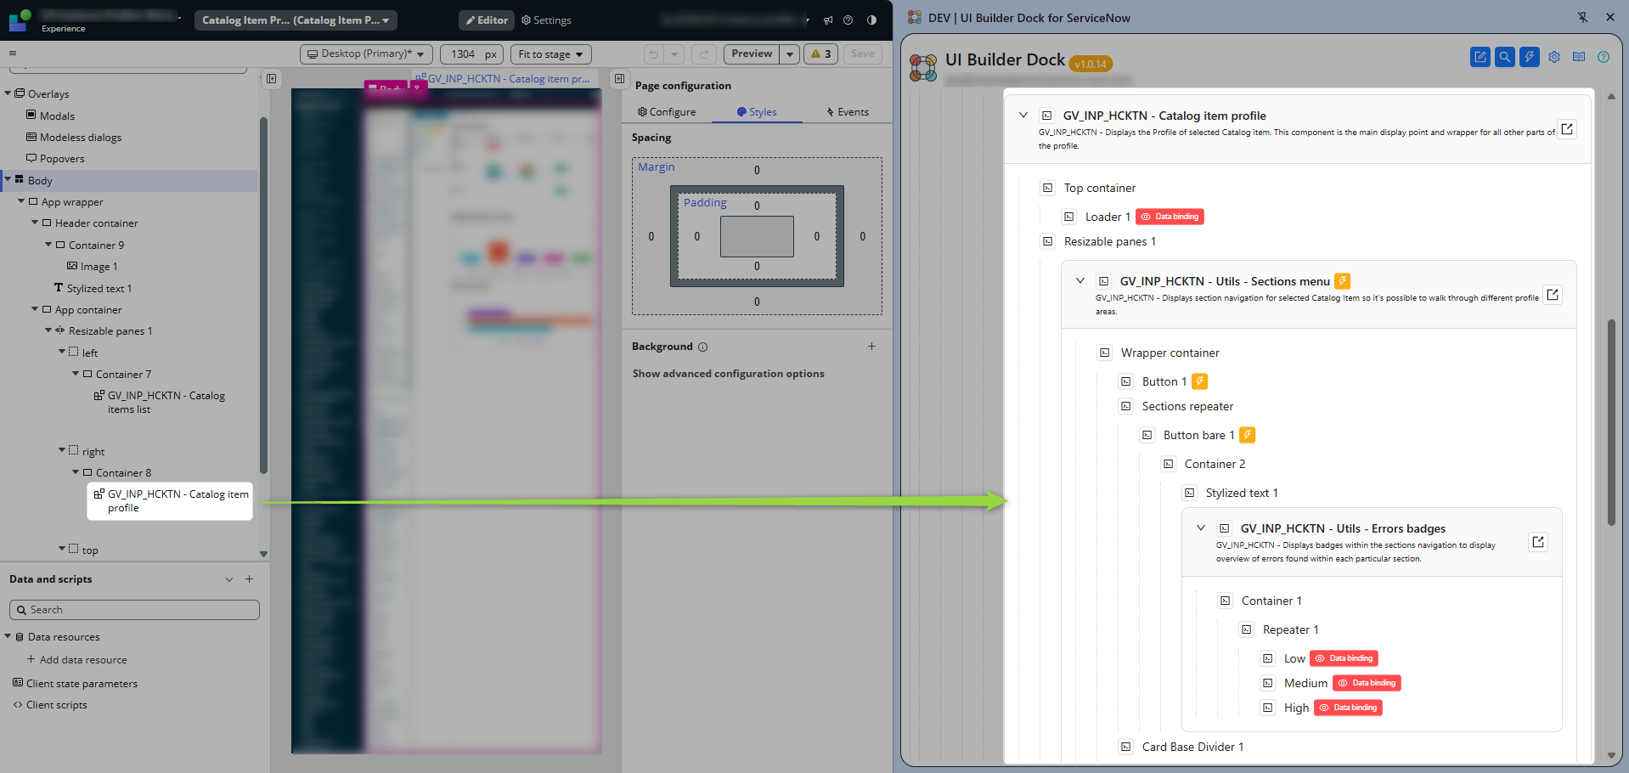Switch to the Configure tab
Screen dimensions: 1629x773
tap(667, 112)
